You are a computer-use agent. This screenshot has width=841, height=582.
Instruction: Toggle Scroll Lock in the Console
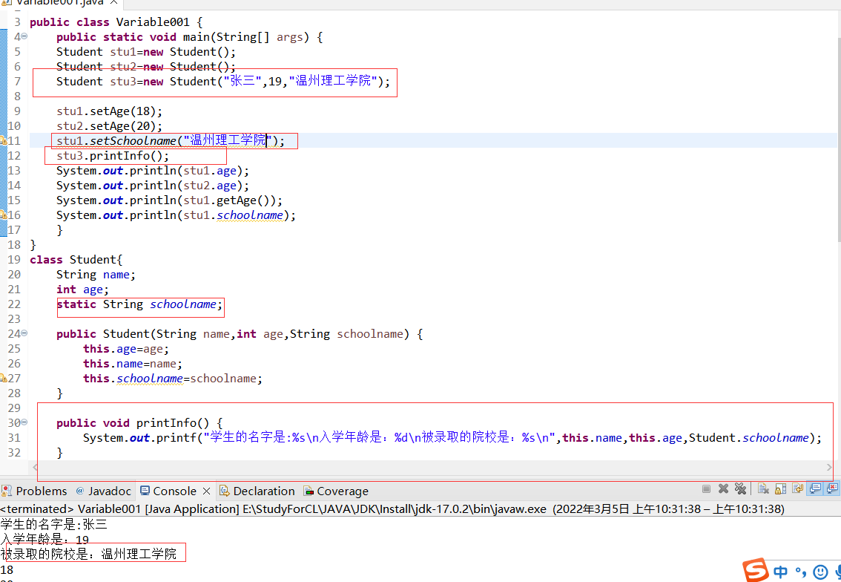pos(779,488)
